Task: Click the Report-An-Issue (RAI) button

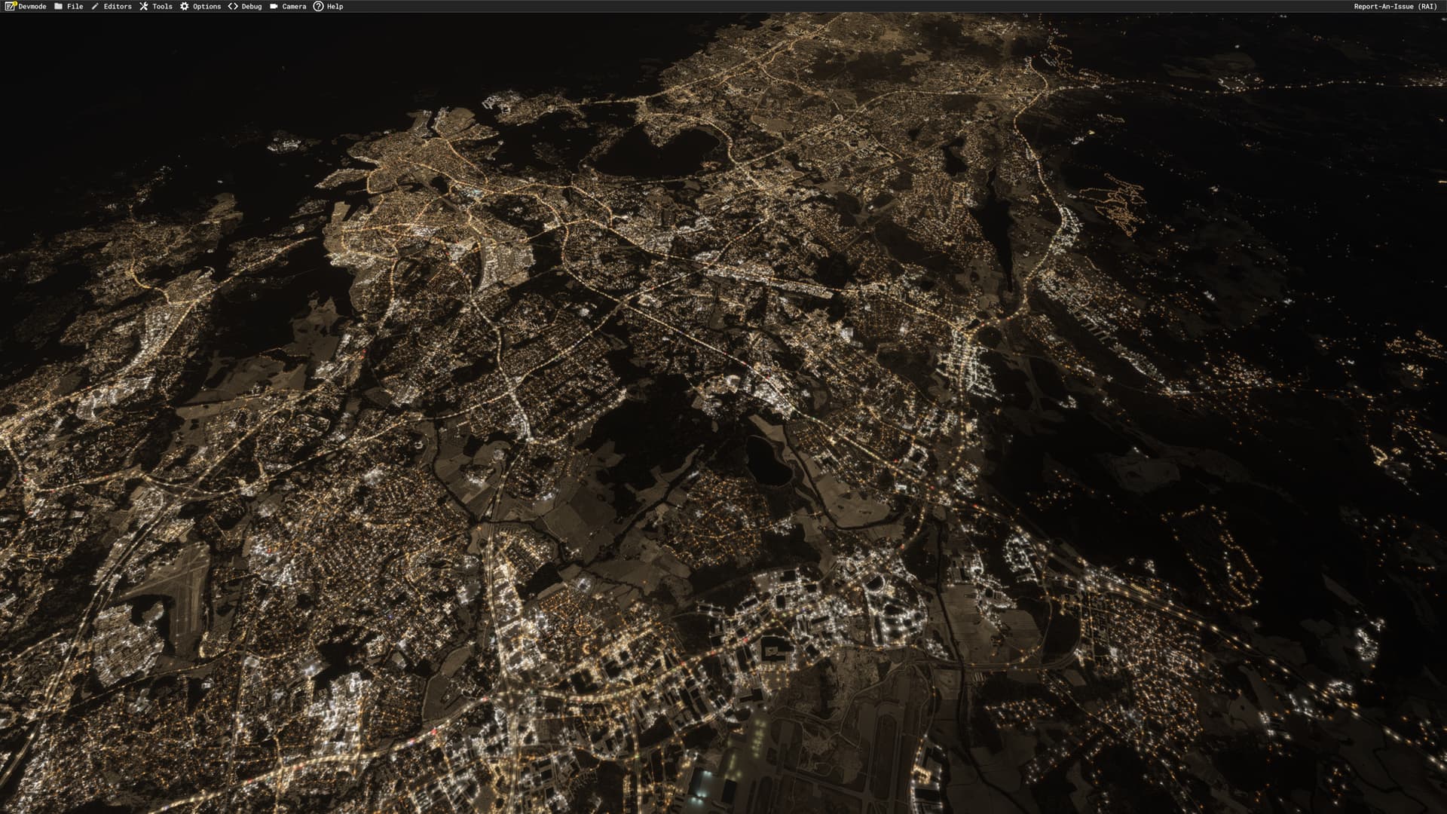Action: (1395, 6)
